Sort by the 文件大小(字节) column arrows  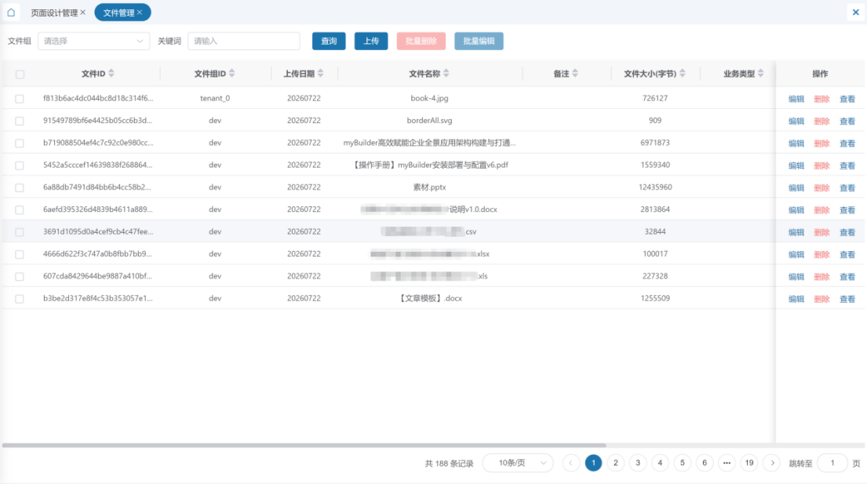pos(683,74)
